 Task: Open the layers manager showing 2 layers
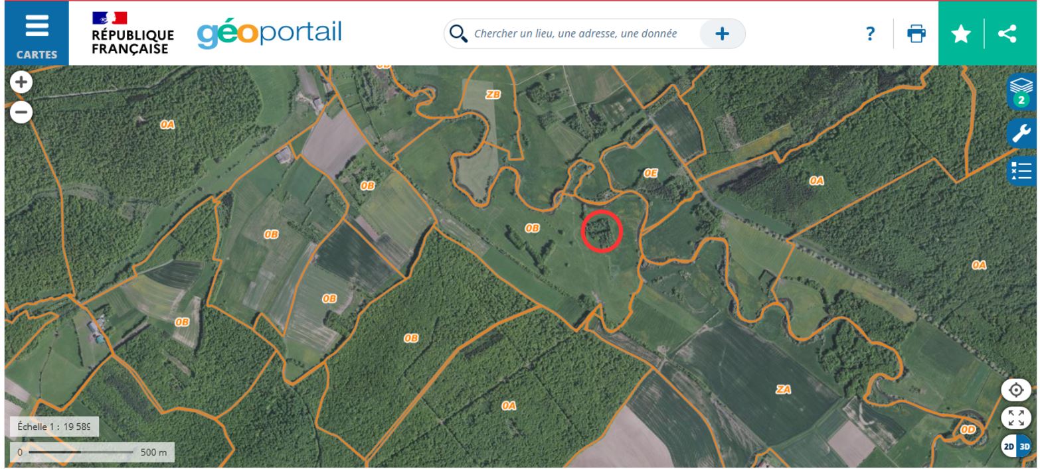tap(1021, 92)
